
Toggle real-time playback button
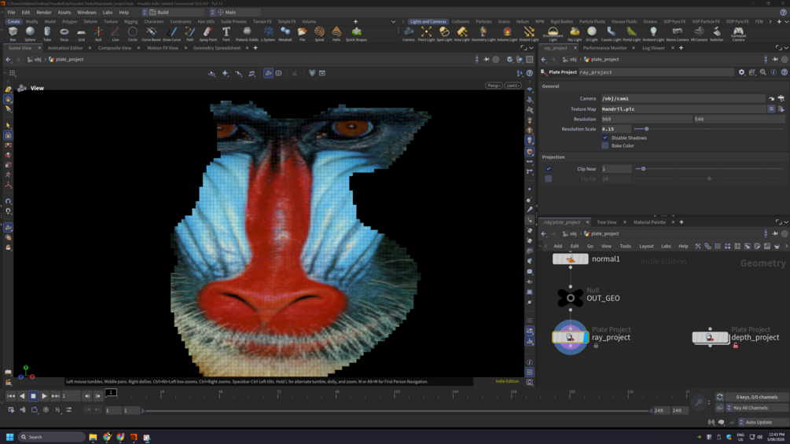(46, 409)
